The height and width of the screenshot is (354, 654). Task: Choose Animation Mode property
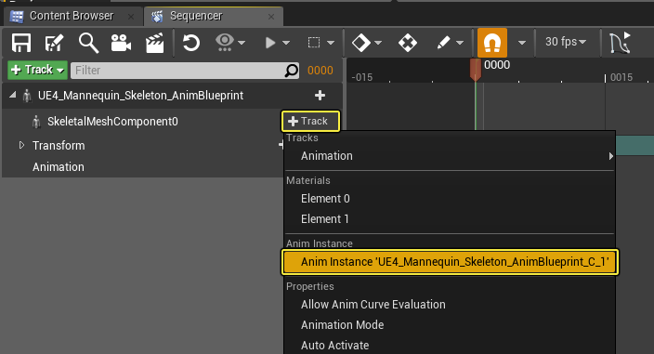(450, 325)
